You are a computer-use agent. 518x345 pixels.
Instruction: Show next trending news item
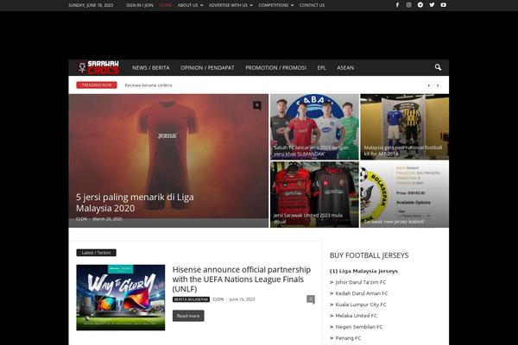click(x=440, y=85)
